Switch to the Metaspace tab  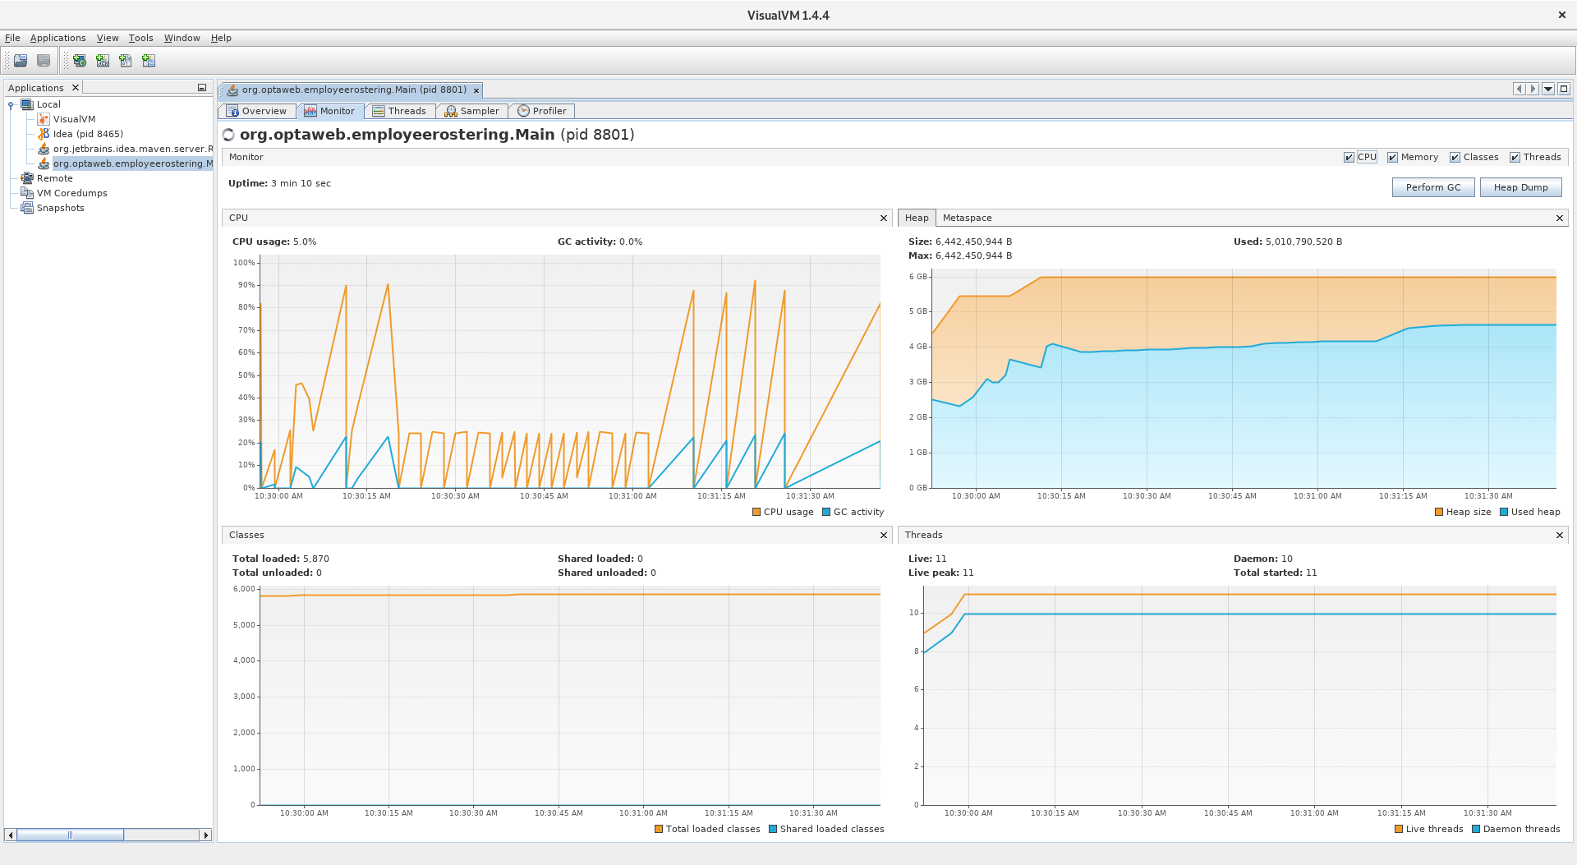click(x=967, y=218)
